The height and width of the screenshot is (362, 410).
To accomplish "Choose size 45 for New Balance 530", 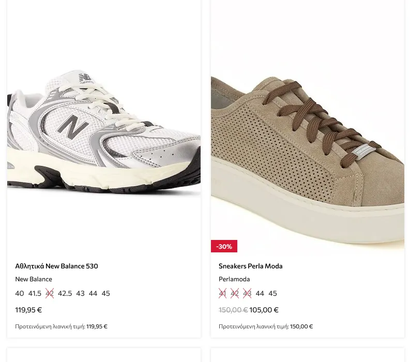I will tap(105, 293).
